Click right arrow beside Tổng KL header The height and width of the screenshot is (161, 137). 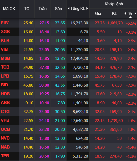point(87,8)
